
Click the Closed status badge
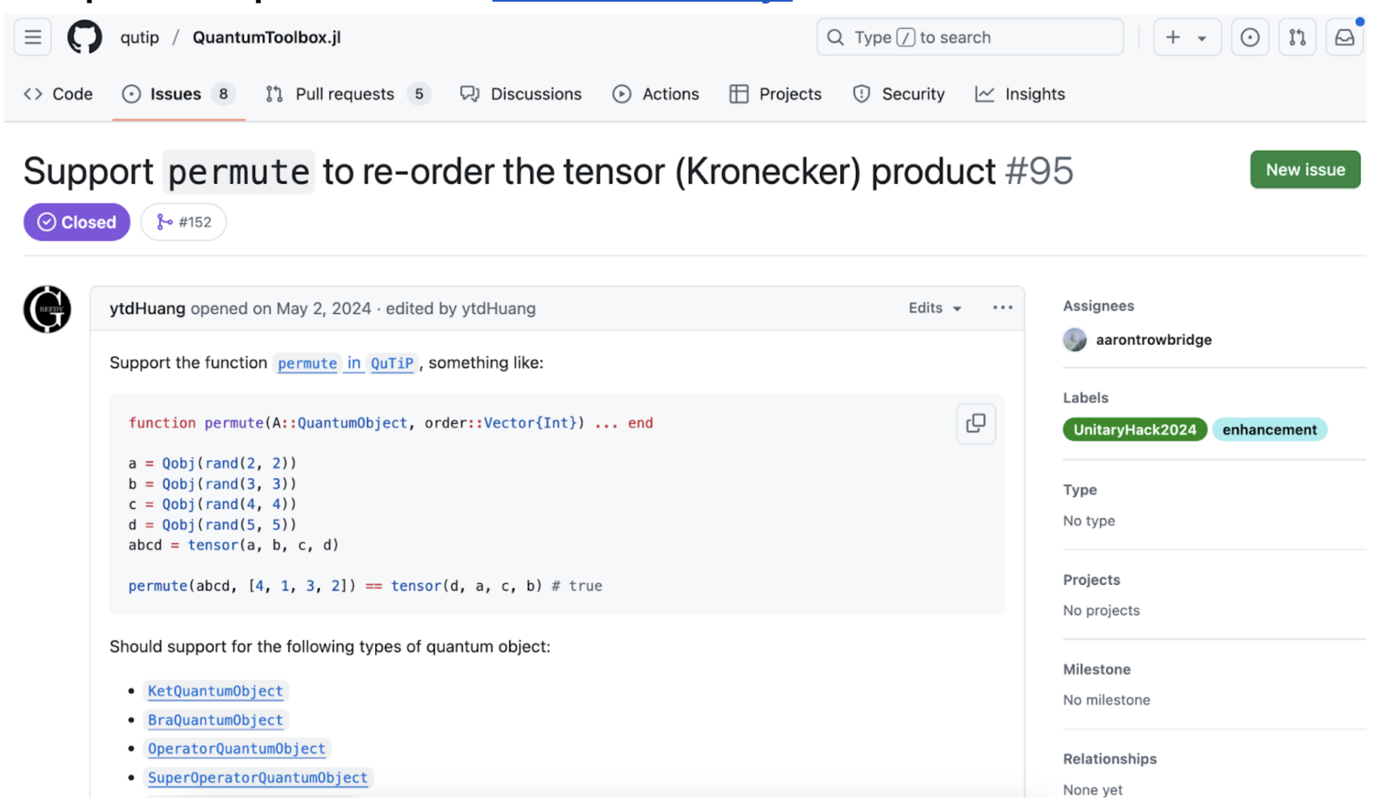click(x=76, y=222)
